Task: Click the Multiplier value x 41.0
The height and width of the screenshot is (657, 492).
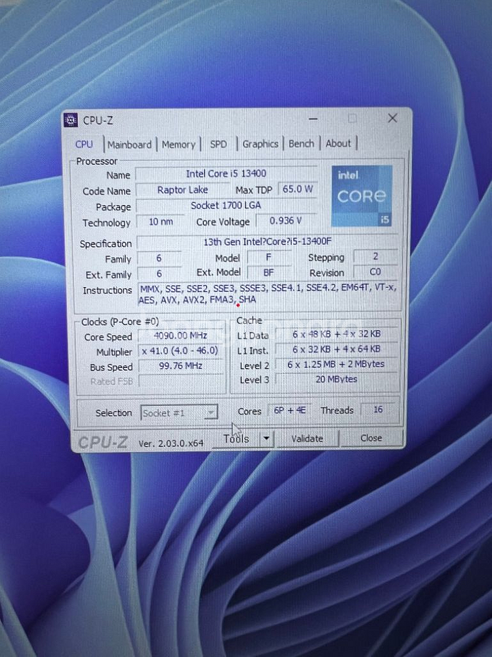Action: [x=180, y=351]
